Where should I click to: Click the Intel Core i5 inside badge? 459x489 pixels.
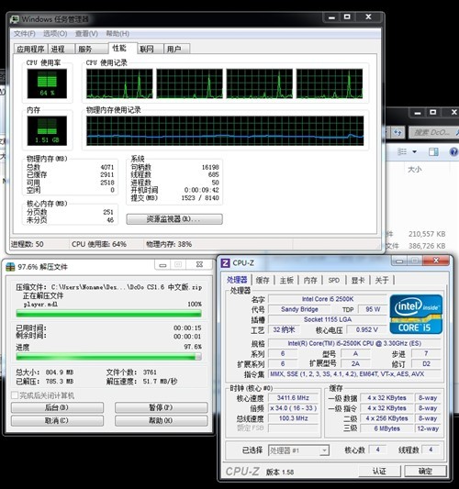[416, 314]
